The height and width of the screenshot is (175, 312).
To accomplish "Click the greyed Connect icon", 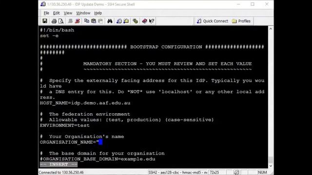I will pos(70,21).
